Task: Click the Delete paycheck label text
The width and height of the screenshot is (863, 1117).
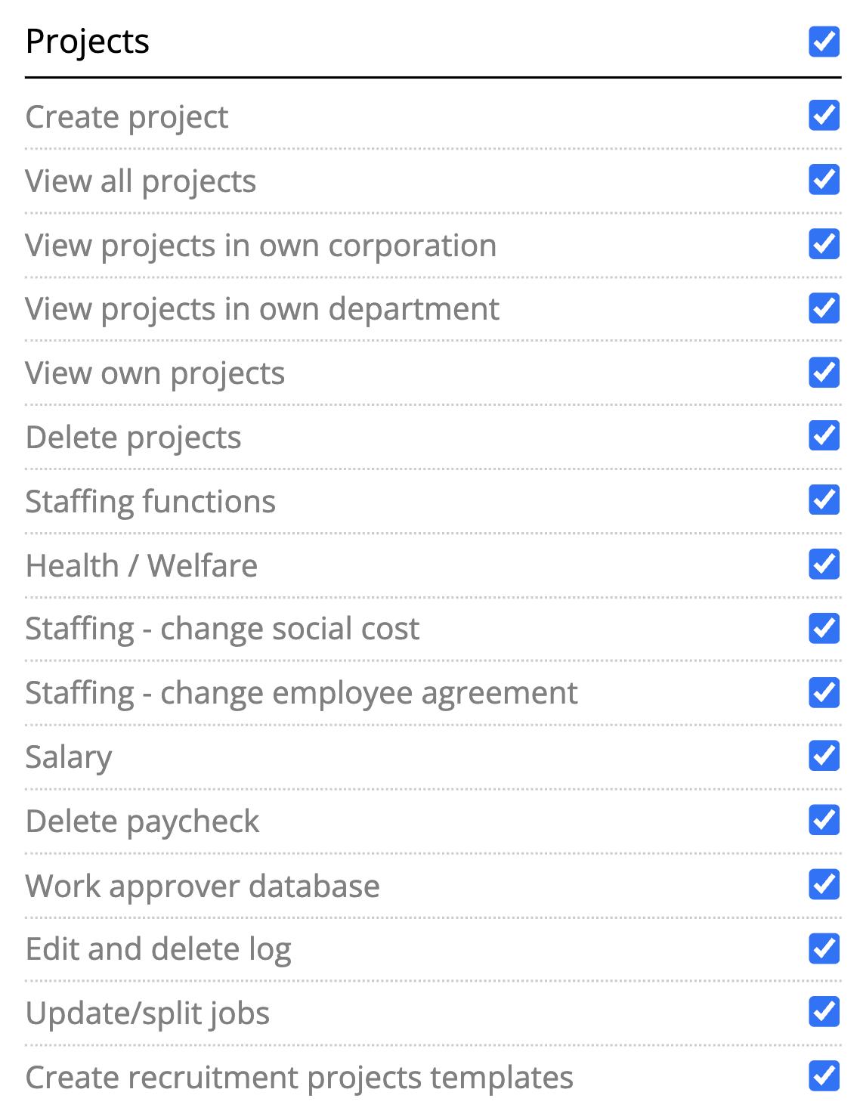Action: pos(142,822)
